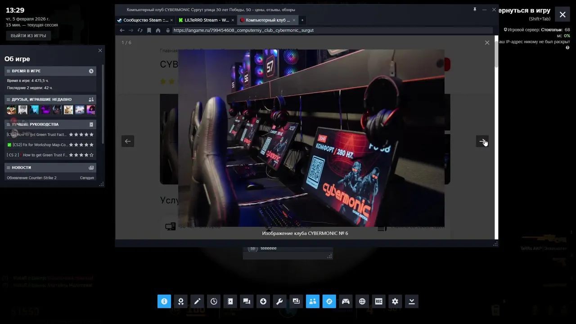Open a new browser tab with plus
This screenshot has height=324, width=576.
[302, 20]
